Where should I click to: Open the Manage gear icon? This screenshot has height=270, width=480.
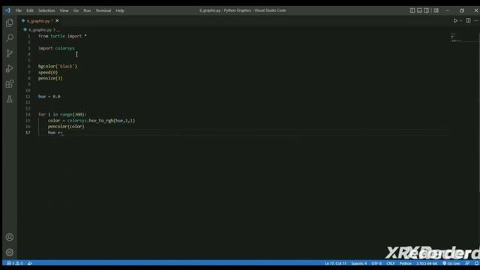(10, 252)
